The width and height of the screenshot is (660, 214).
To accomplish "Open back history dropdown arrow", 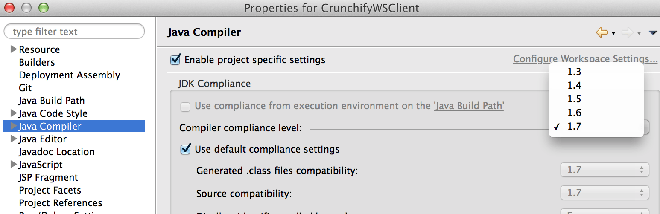I will point(613,33).
